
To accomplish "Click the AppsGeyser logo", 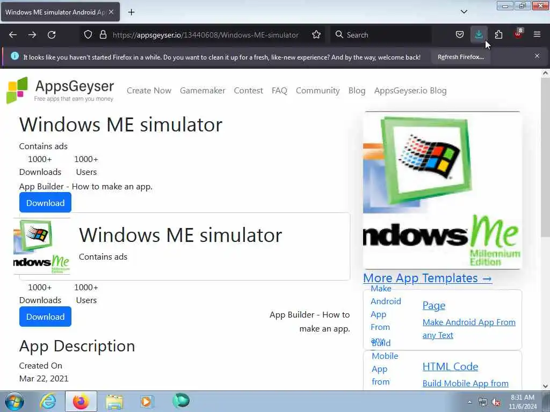I will tap(60, 90).
